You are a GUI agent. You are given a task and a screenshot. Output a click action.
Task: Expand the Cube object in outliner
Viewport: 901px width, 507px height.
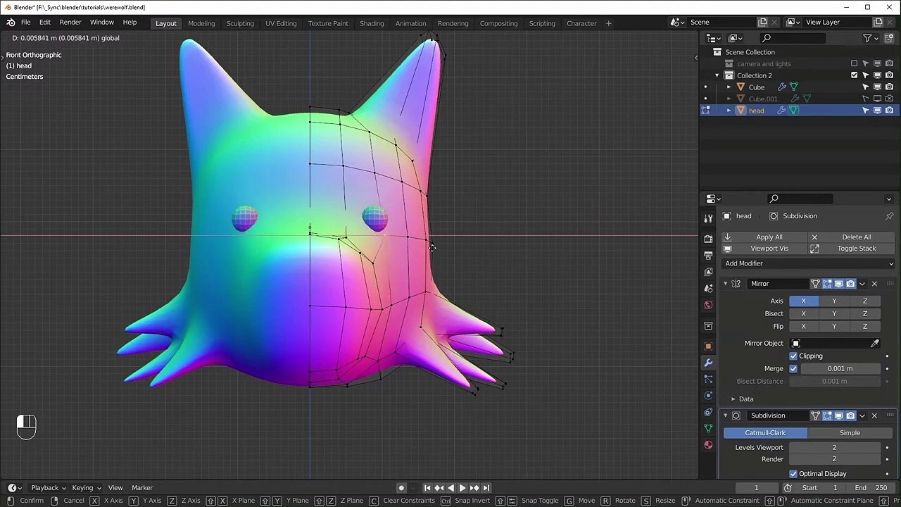coord(729,87)
